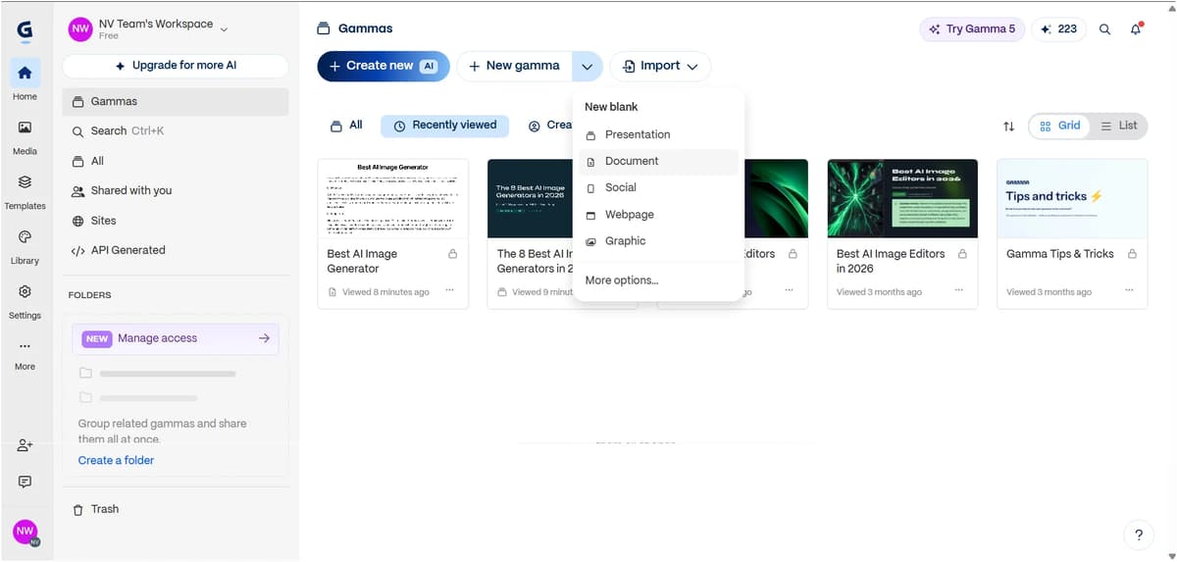
Task: Select the Recently viewed tab
Action: 444,126
